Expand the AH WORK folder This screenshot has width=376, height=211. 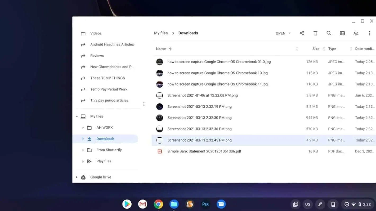(83, 128)
